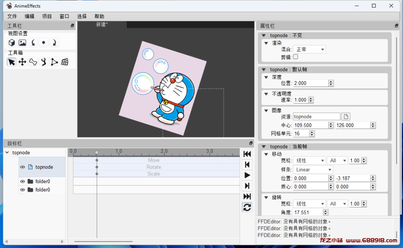This screenshot has height=248, width=403.
Task: Open the 项目 menu
Action: coord(47,17)
